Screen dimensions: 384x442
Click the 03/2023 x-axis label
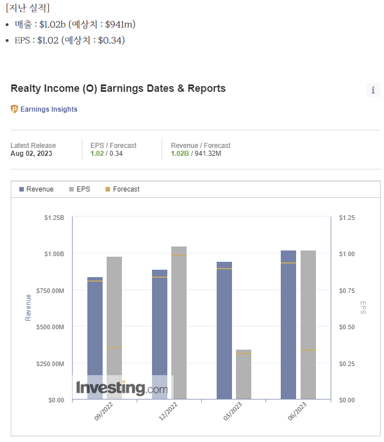tap(233, 411)
